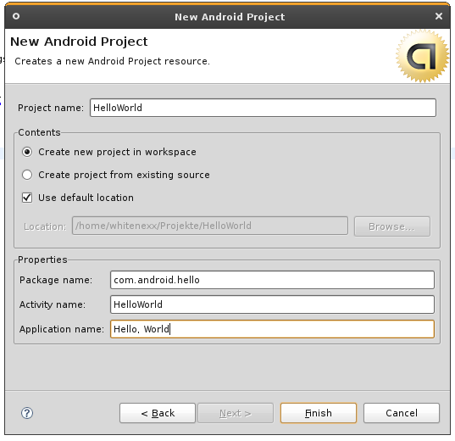Finish creating the Android project
The height and width of the screenshot is (441, 455).
coord(319,413)
